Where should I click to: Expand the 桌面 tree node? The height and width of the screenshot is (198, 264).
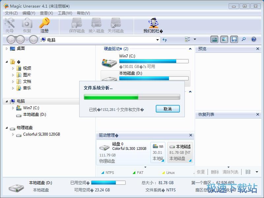7,49
